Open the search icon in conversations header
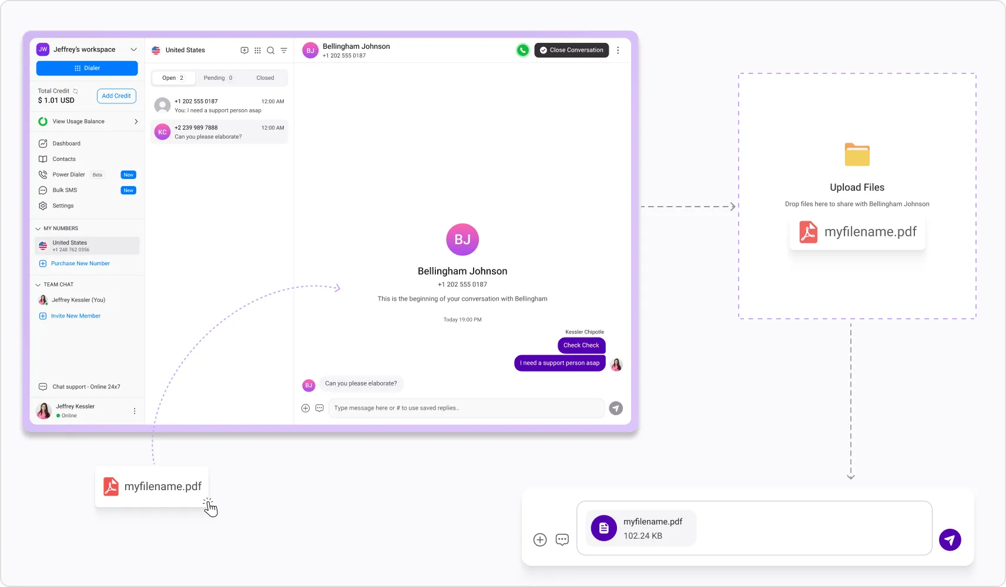Viewport: 1006px width, 587px height. click(x=271, y=50)
